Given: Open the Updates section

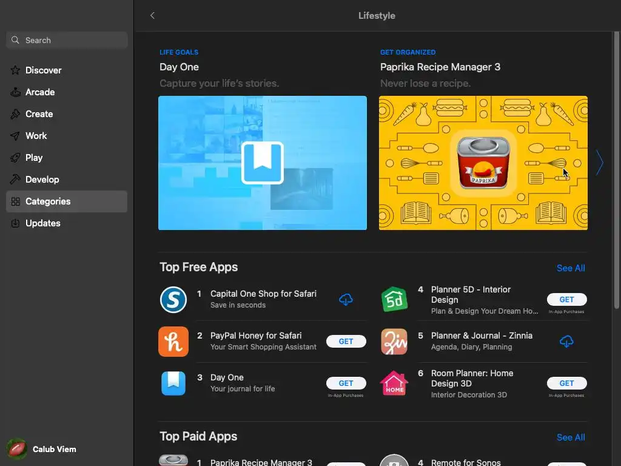Looking at the screenshot, I should coord(67,223).
